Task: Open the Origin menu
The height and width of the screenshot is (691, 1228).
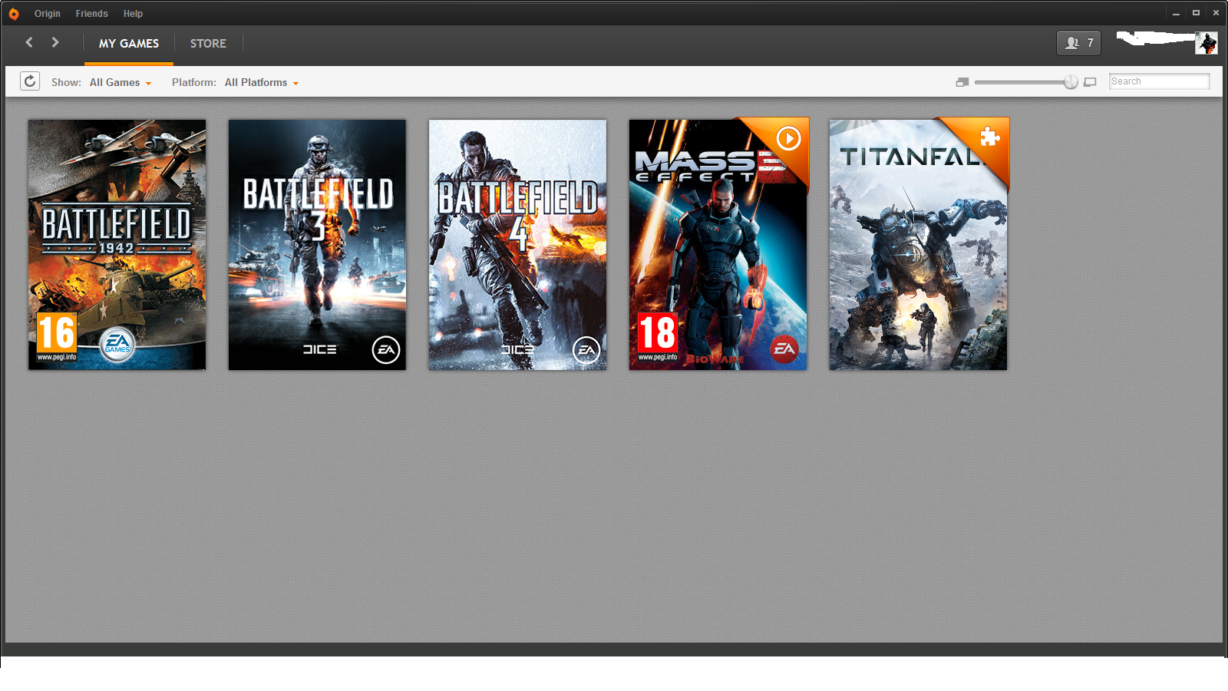Action: [48, 14]
